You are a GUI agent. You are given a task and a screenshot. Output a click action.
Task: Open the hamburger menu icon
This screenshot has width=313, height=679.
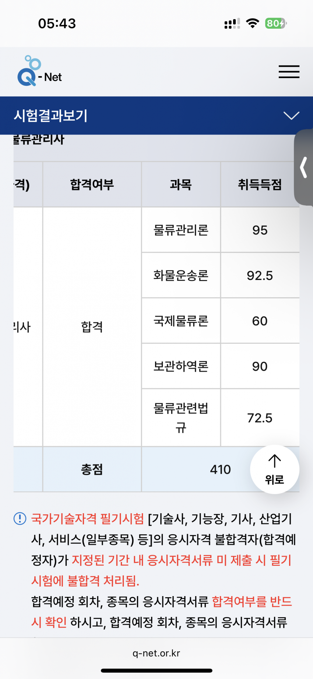(289, 71)
